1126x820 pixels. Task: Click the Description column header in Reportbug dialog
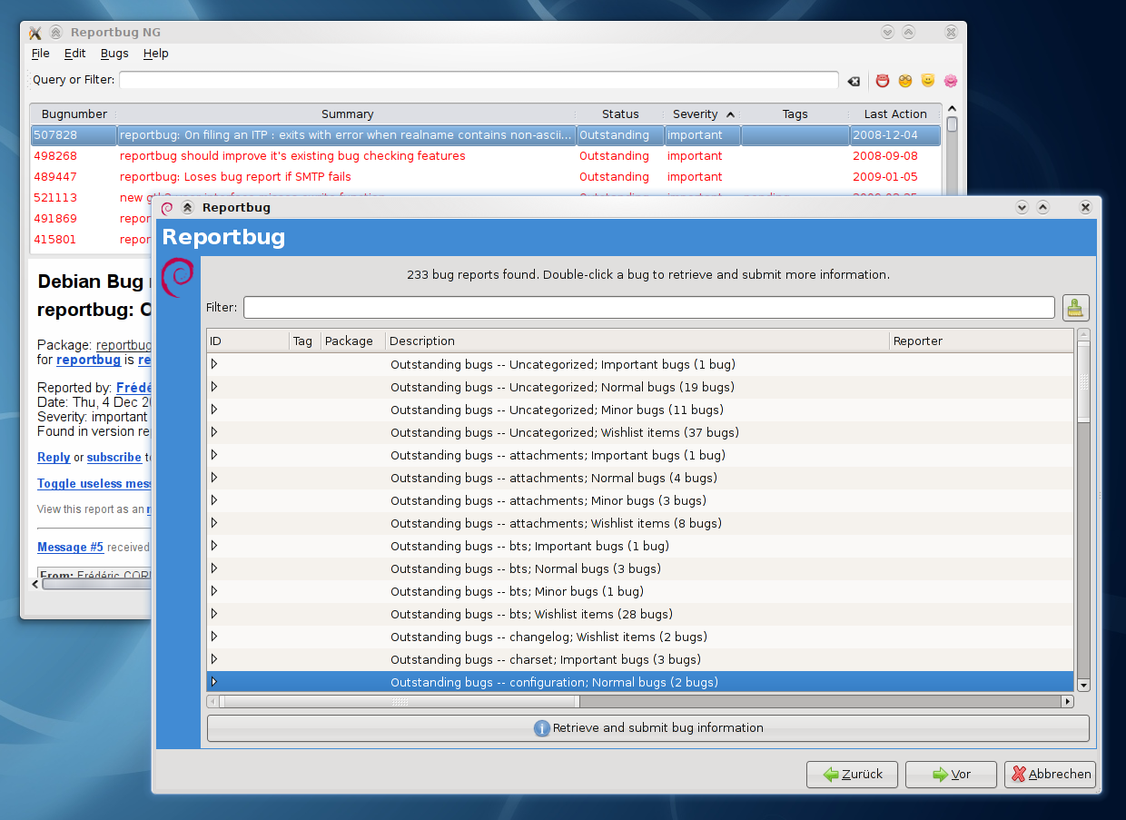pos(637,341)
